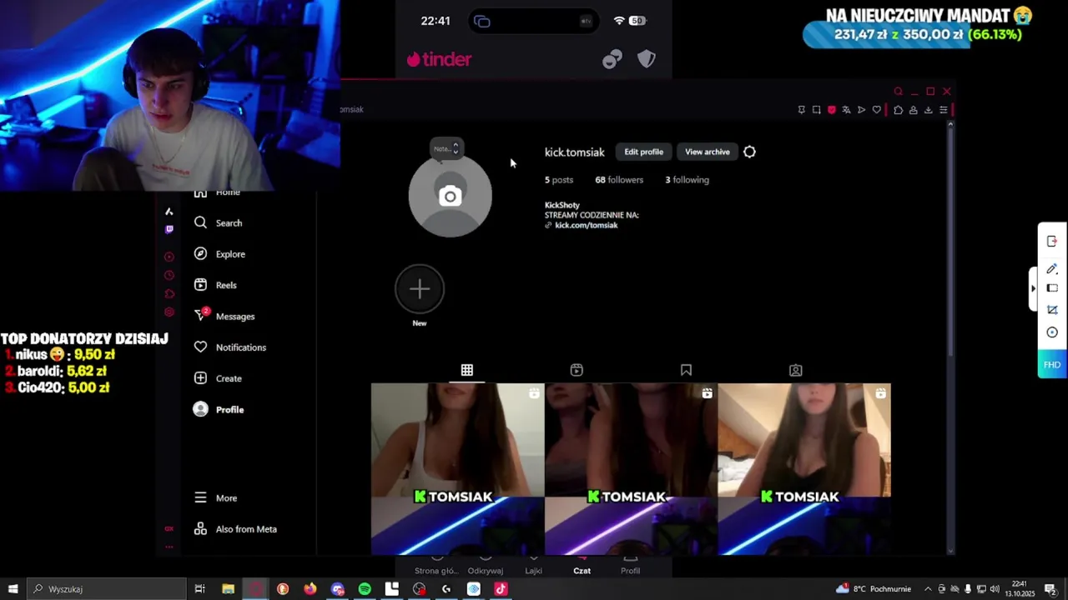Click the side panel exit icon
Screen dimensions: 1068x600
[1052, 242]
